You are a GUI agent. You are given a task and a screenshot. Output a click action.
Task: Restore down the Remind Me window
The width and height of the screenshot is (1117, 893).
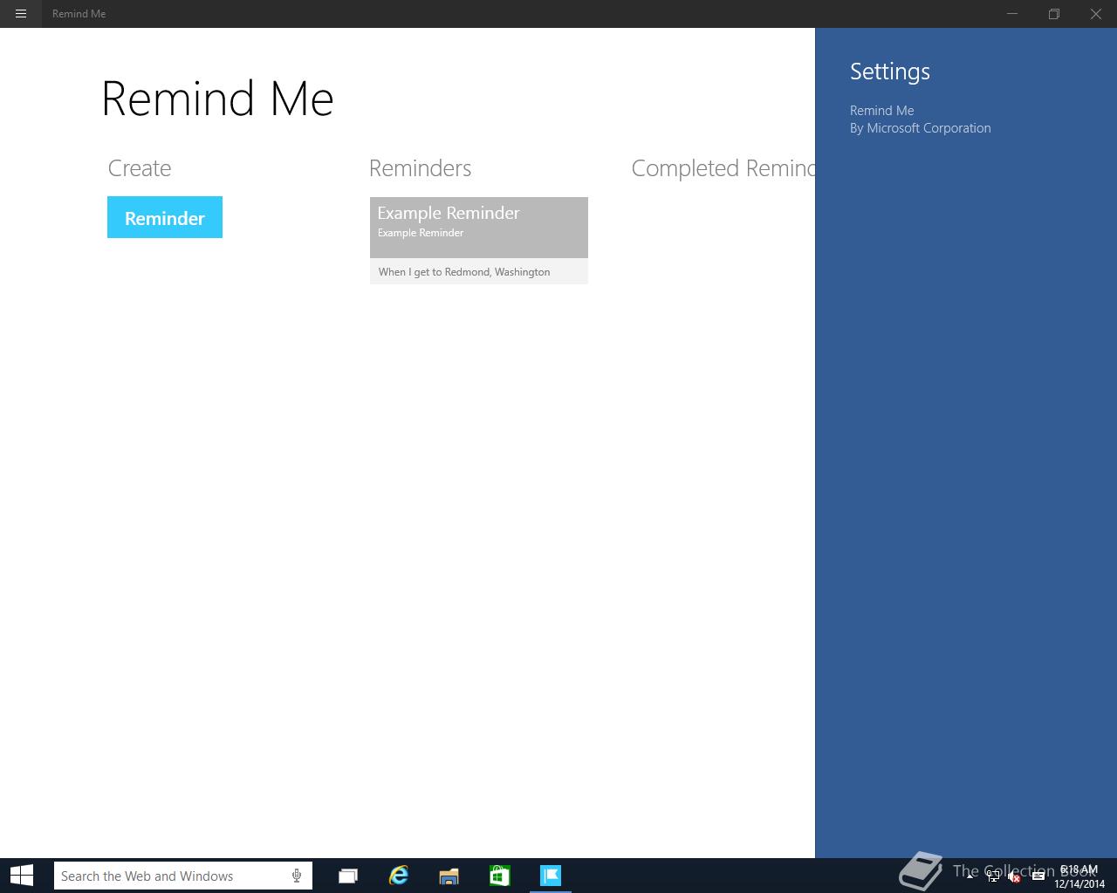coord(1054,14)
